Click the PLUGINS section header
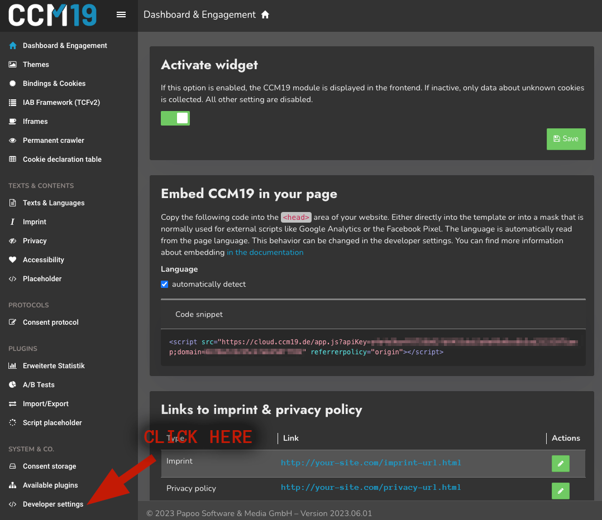 (23, 349)
